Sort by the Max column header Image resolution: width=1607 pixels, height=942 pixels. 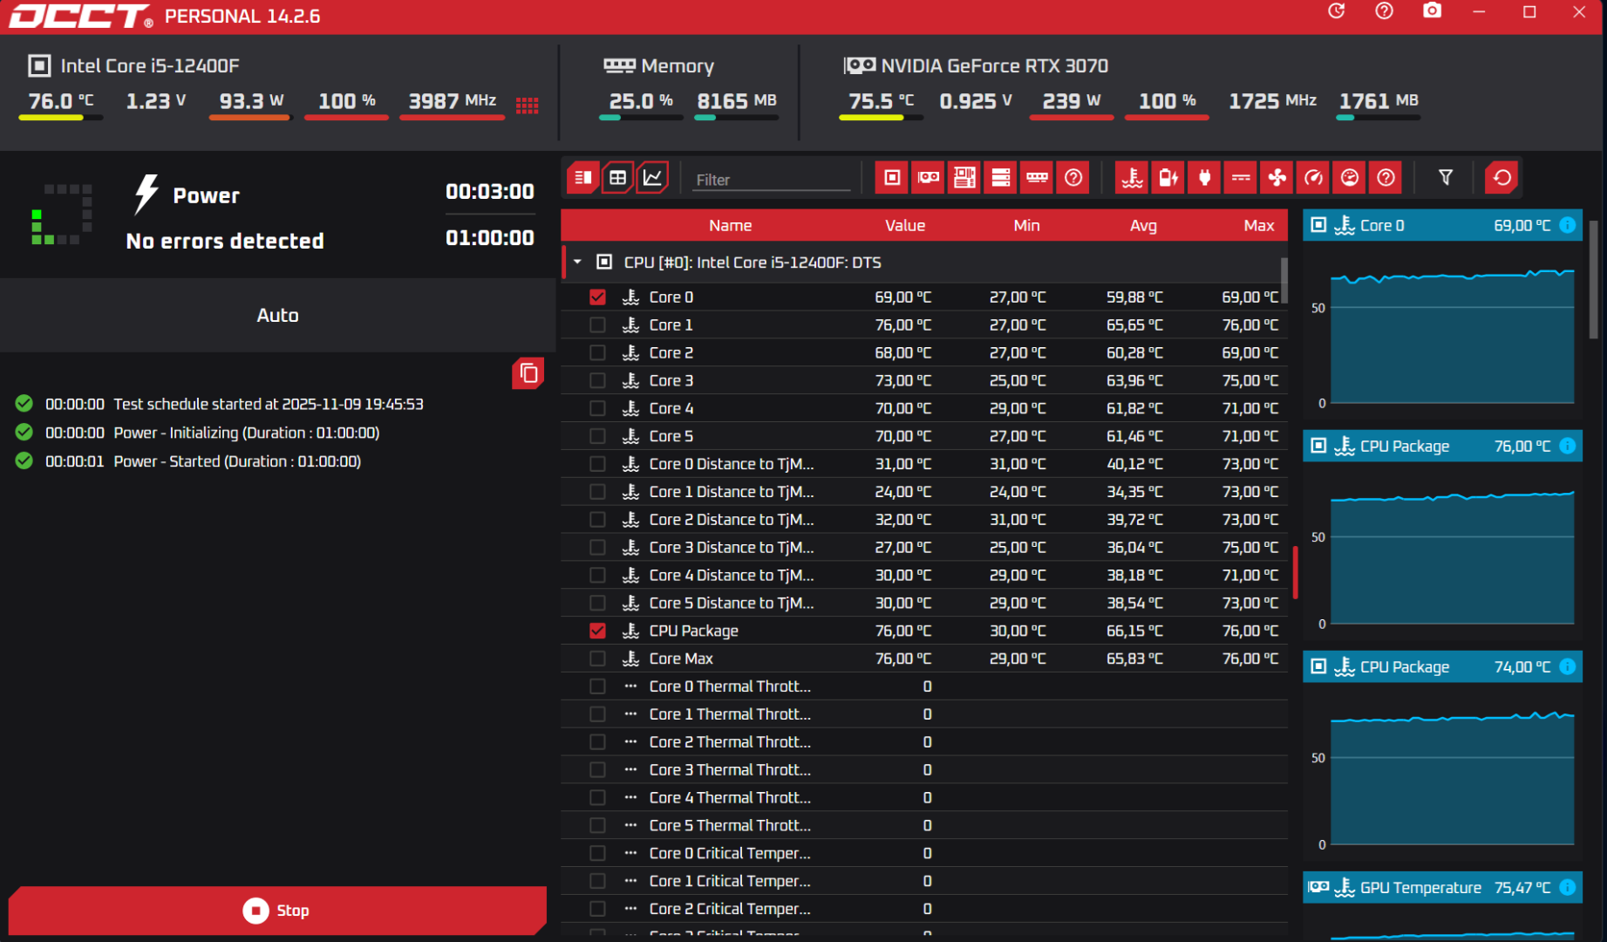coord(1258,225)
